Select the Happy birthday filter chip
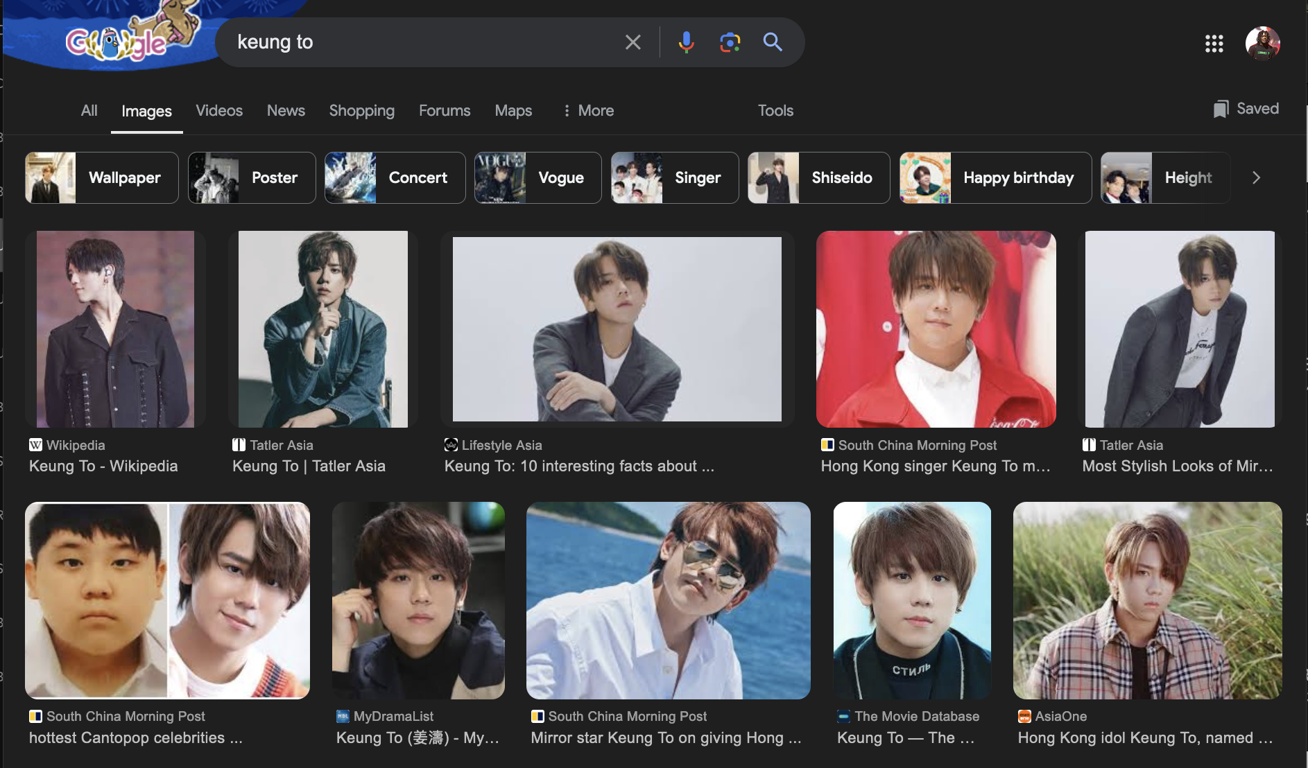 (995, 178)
